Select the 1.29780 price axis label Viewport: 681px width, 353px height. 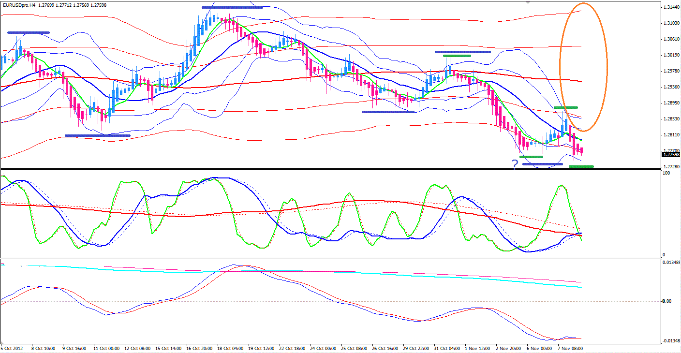[671, 71]
